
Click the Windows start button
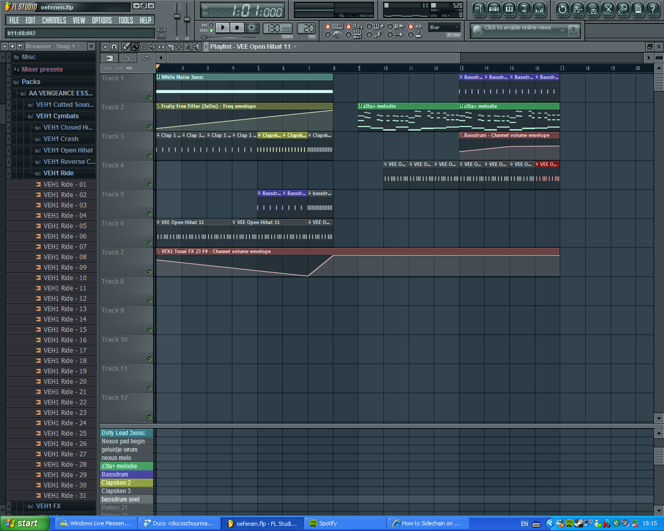coord(24,523)
